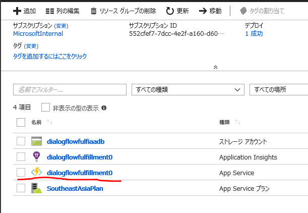Check the SoutheastAsiaPlan row checkbox
The image size is (308, 213).
[x=21, y=188]
